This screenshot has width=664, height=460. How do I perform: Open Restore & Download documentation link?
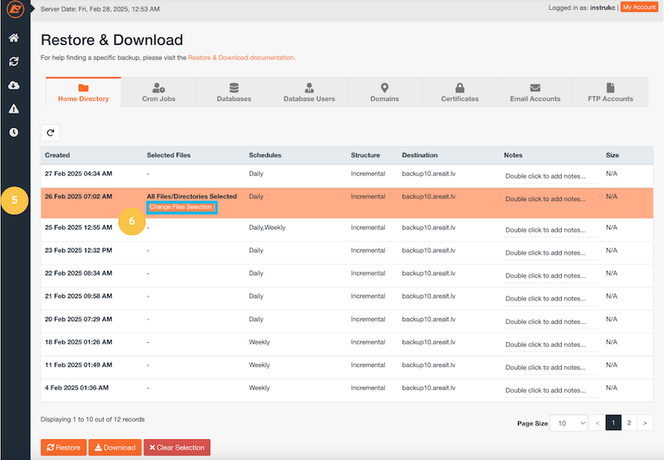pos(241,58)
